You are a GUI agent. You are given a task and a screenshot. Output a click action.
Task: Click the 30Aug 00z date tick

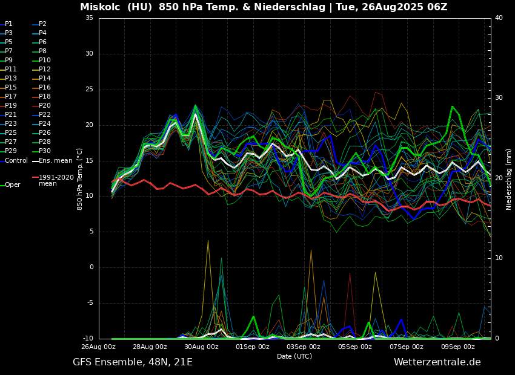[x=201, y=347]
